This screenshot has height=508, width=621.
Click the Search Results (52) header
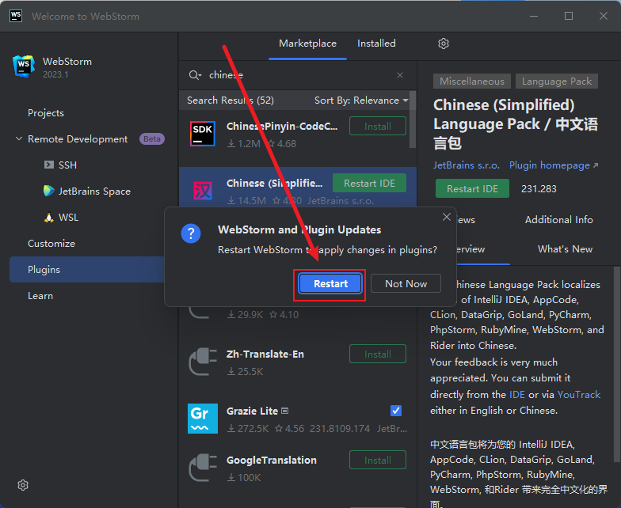(x=230, y=100)
